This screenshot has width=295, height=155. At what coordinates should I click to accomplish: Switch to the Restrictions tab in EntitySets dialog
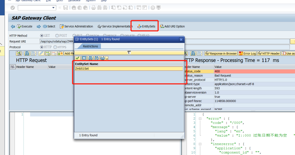[x=90, y=46]
